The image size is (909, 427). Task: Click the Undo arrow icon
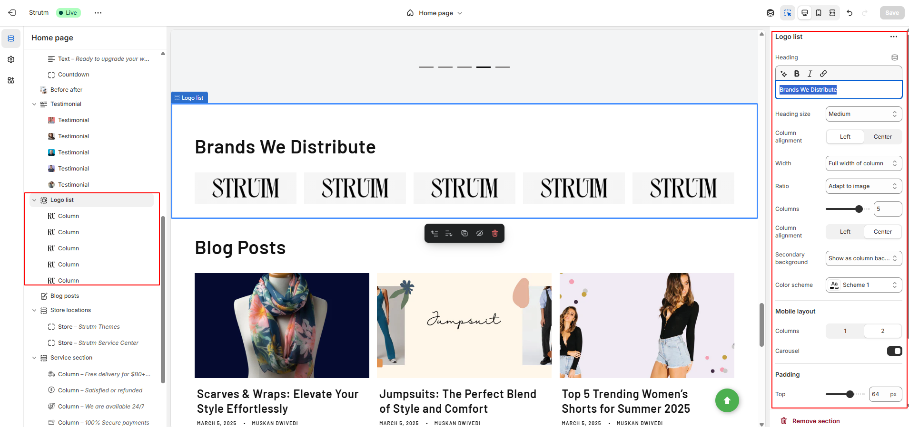pos(850,13)
